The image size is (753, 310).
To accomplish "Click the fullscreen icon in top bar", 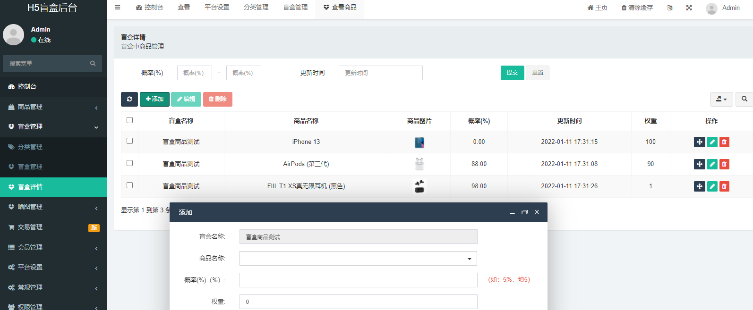I will point(689,8).
